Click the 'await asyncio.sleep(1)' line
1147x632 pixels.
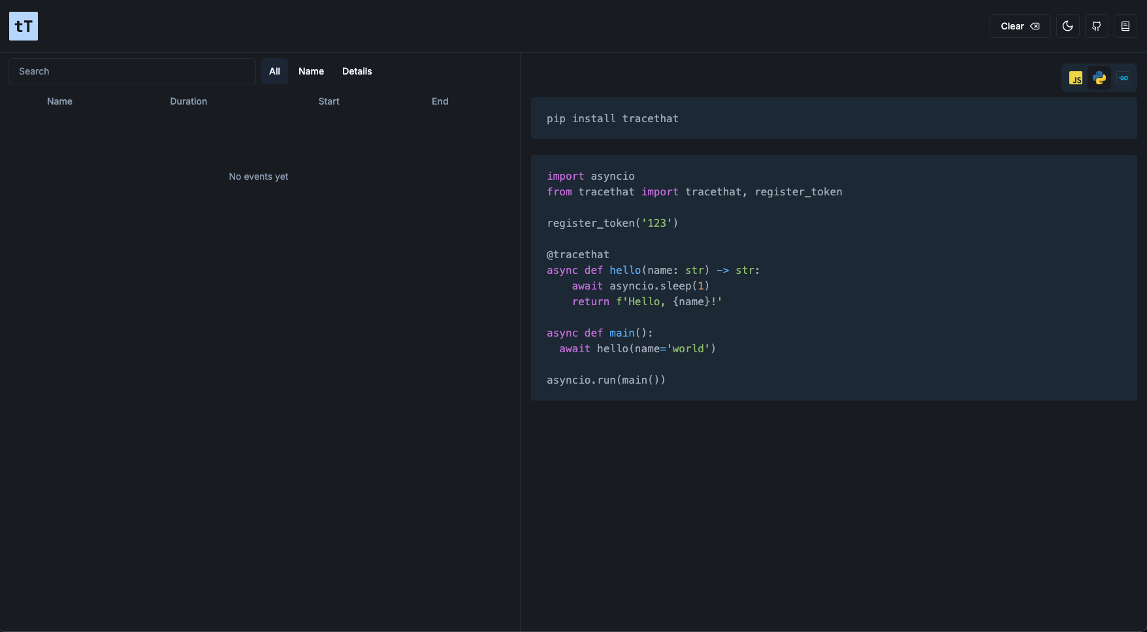tap(641, 286)
